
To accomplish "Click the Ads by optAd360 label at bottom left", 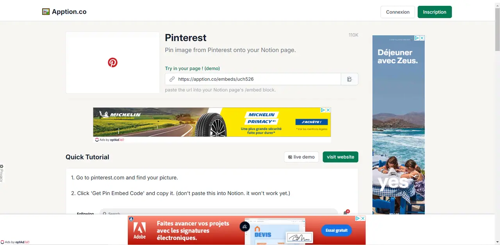I will (x=15, y=242).
